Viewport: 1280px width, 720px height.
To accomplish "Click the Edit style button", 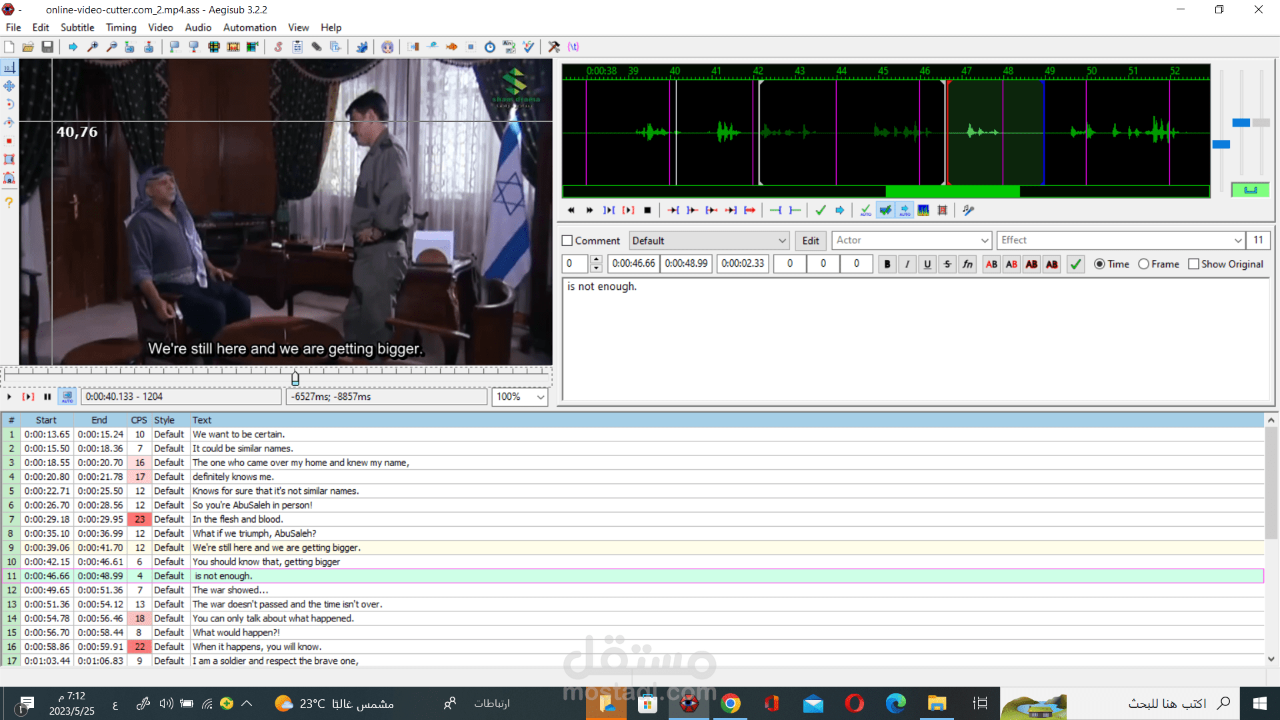I will (x=811, y=241).
